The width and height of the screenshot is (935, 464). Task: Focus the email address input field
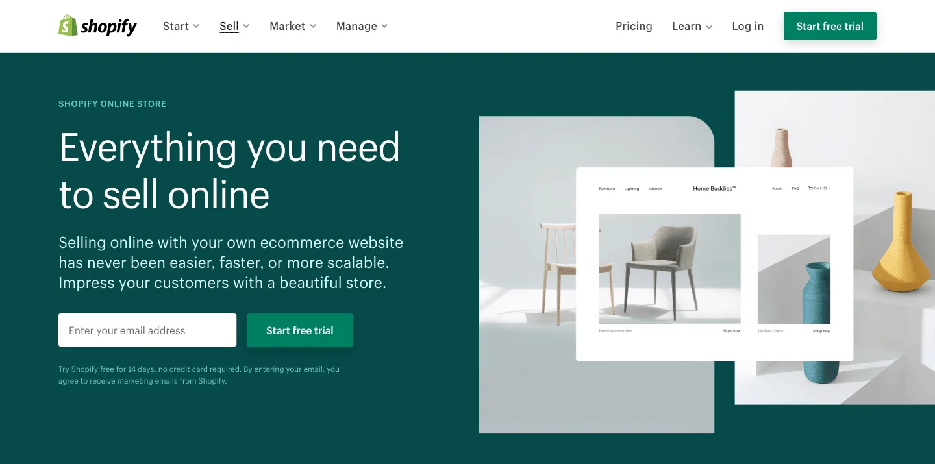(147, 330)
